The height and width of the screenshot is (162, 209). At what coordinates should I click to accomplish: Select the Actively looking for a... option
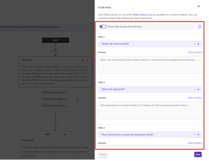(x=55, y=92)
